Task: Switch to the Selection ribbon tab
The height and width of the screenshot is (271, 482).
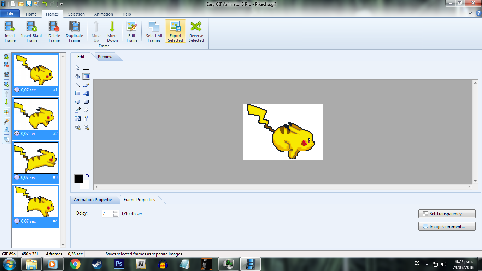Action: [76, 14]
